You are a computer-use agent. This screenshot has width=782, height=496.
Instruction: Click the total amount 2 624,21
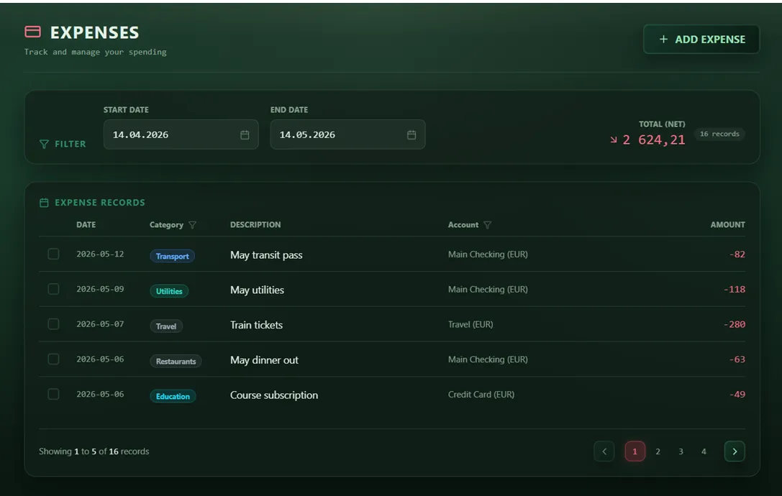click(x=654, y=140)
